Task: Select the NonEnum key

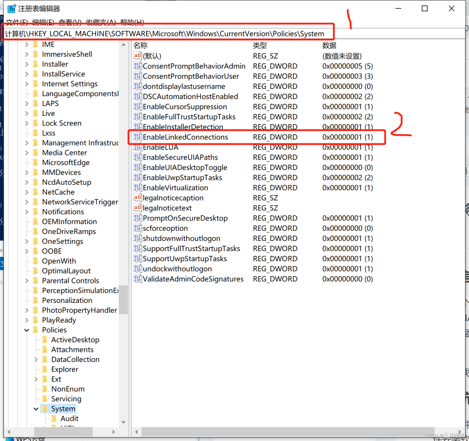Action: [68, 389]
